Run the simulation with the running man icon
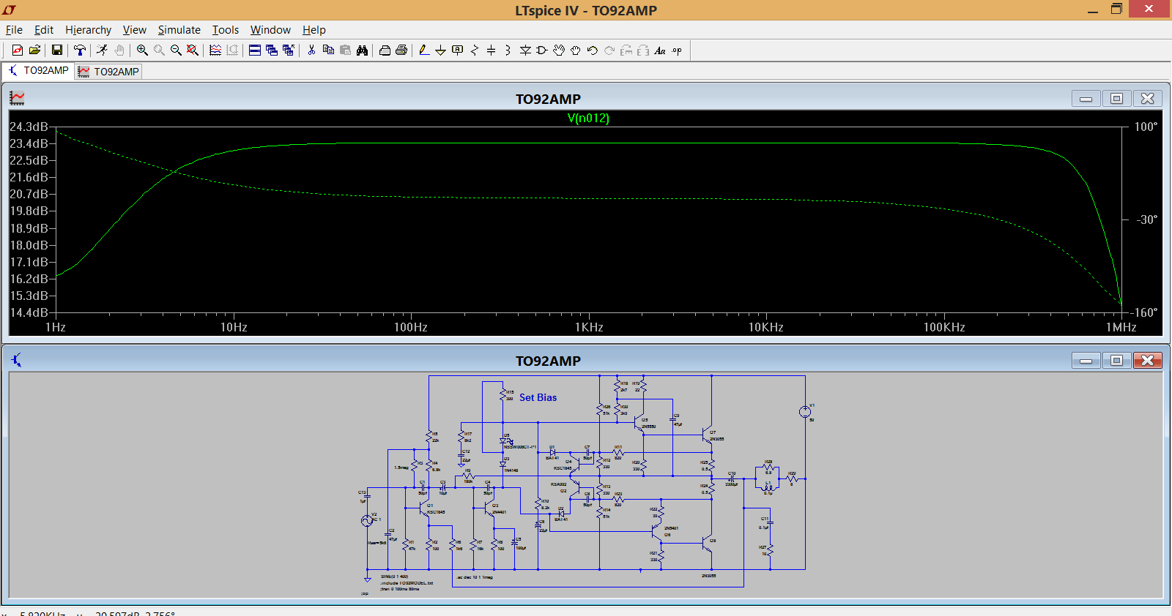 pos(102,50)
